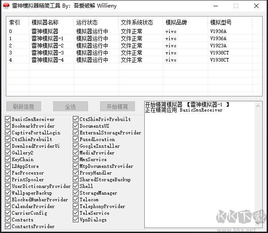This screenshot has height=233, width=268.
Task: Click the log output text area
Action: tap(200, 164)
